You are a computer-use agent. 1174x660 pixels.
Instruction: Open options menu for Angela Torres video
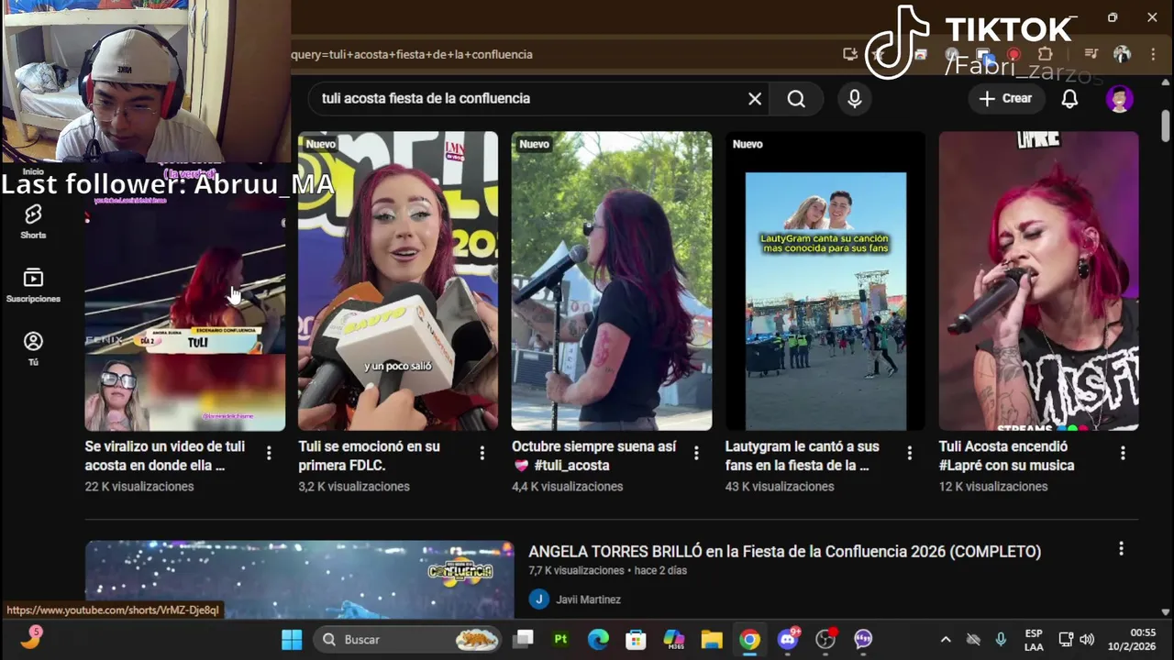click(1121, 548)
